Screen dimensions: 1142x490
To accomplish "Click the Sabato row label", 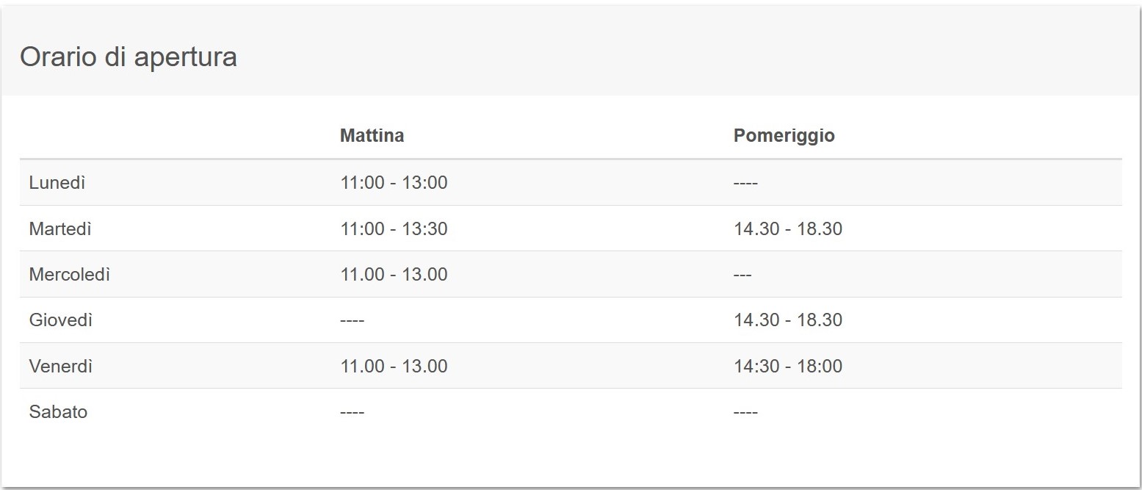I will click(x=58, y=412).
